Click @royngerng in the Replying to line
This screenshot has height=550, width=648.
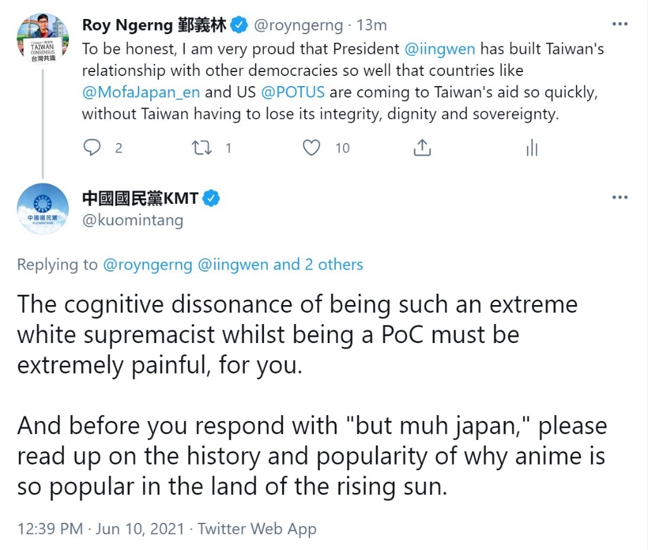point(147,265)
